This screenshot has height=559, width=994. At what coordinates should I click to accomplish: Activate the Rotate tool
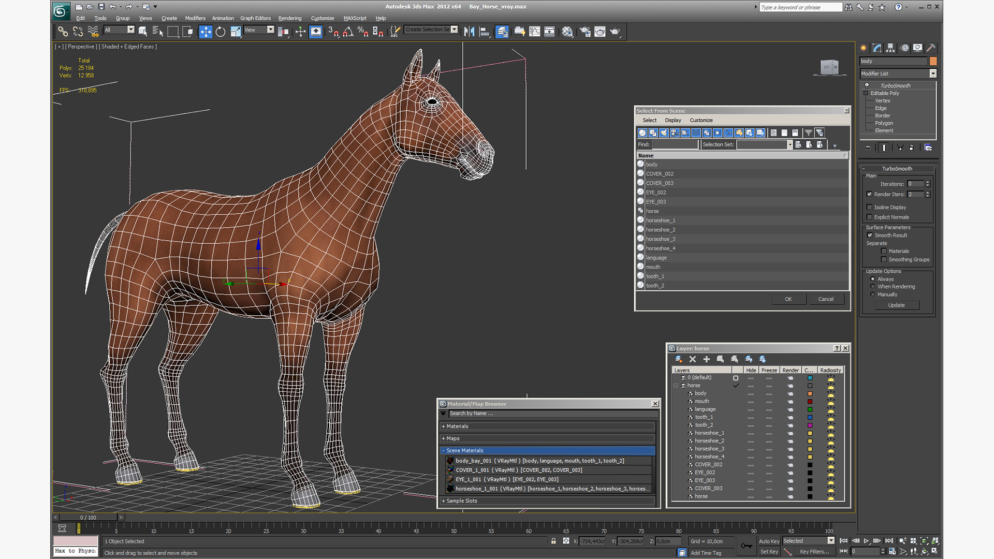tap(221, 32)
